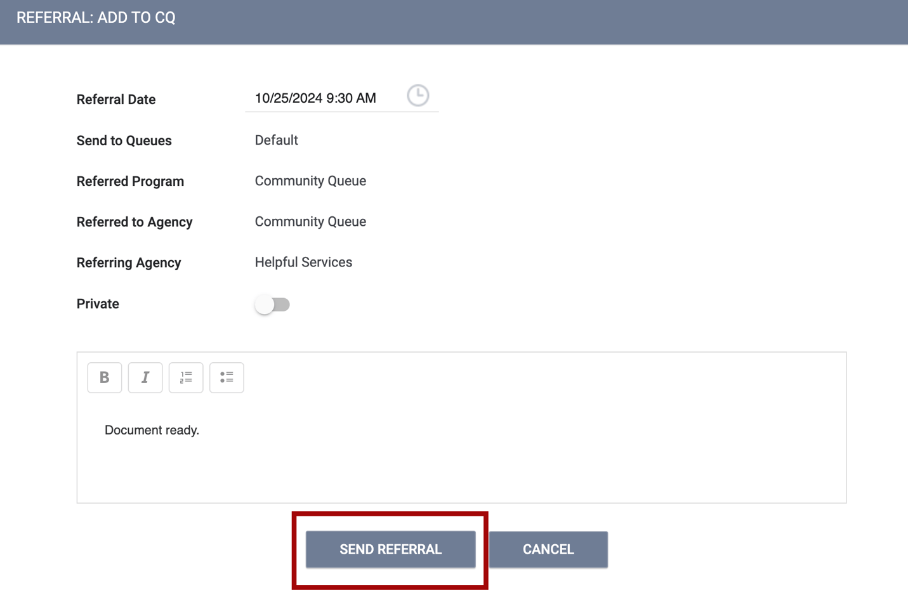Click the Helpful Services referring agency value
Screen dimensions: 908x614
tap(303, 262)
